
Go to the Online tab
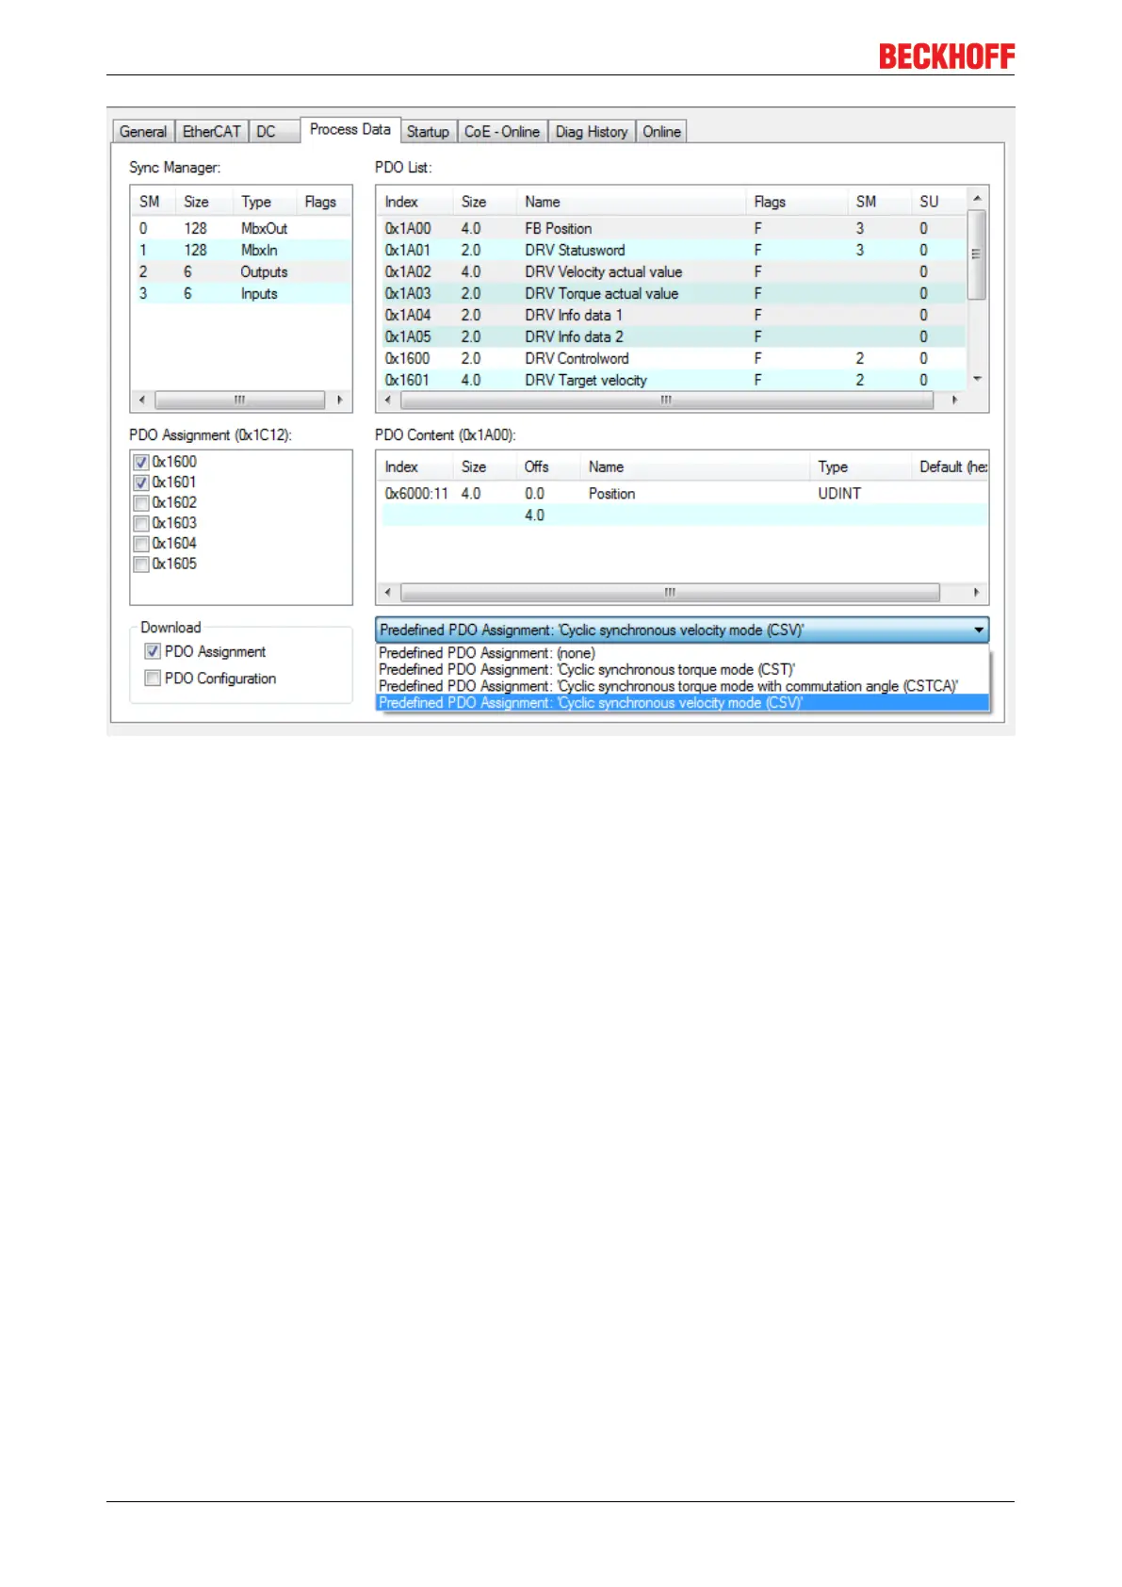(x=661, y=132)
